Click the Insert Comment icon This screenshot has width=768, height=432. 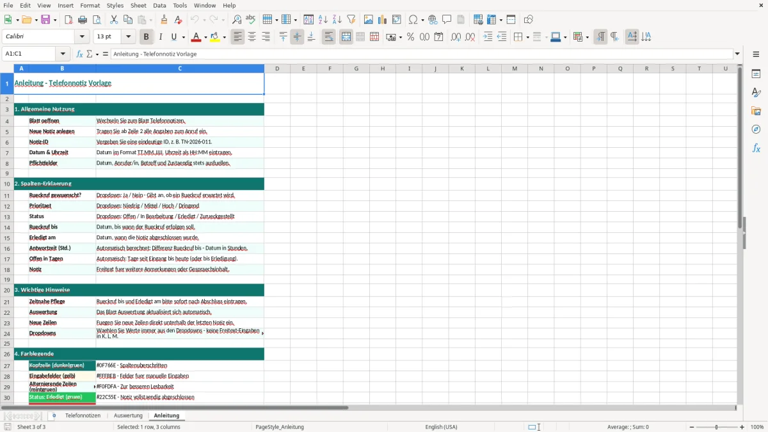[447, 20]
